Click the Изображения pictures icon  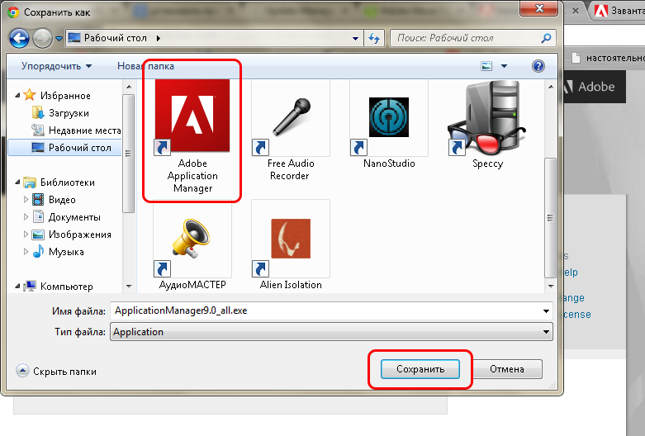tap(38, 235)
